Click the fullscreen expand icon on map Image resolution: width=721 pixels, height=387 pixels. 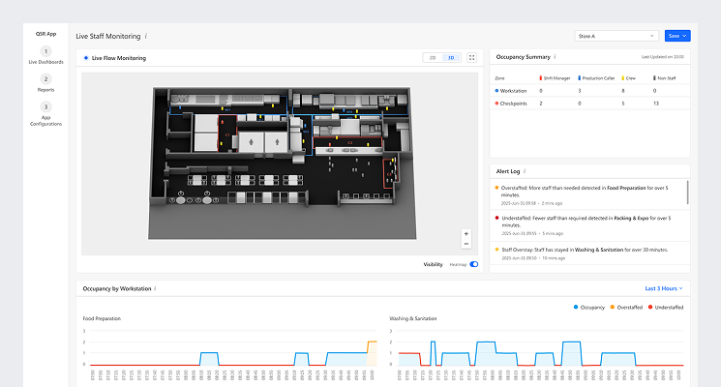(471, 58)
